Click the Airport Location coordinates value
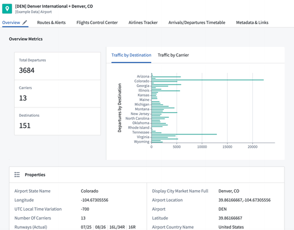The width and height of the screenshot is (294, 230). [x=245, y=200]
